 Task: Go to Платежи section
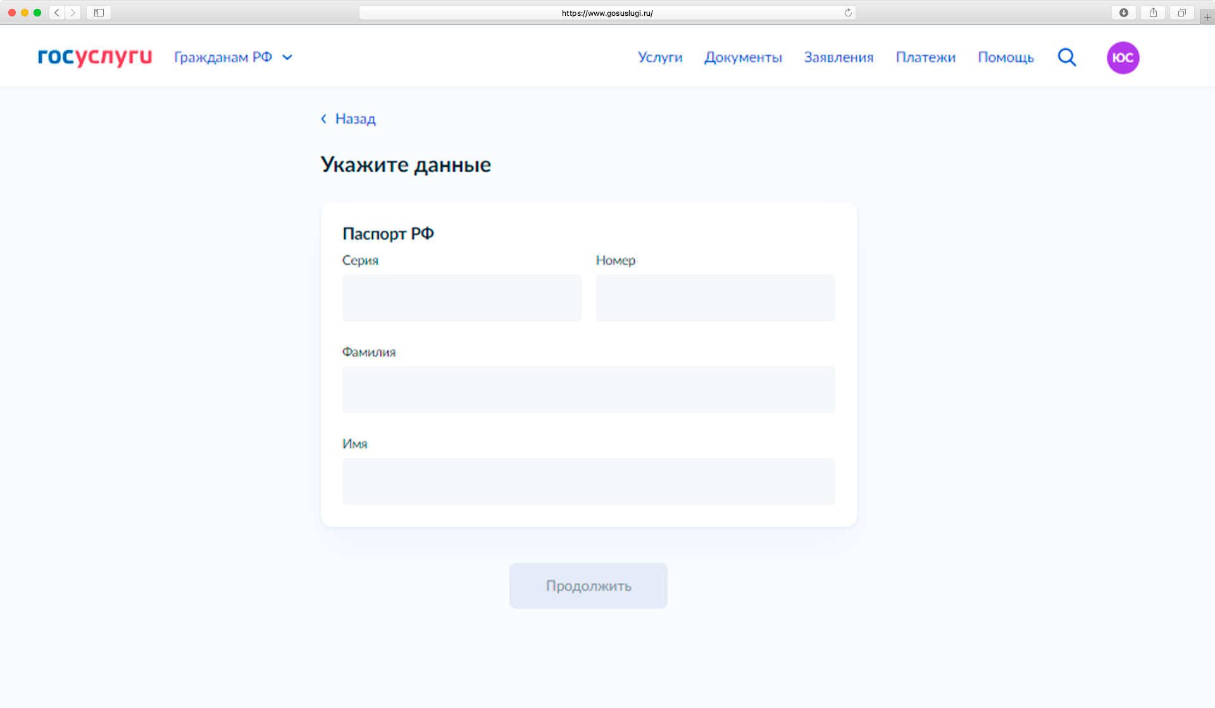926,58
